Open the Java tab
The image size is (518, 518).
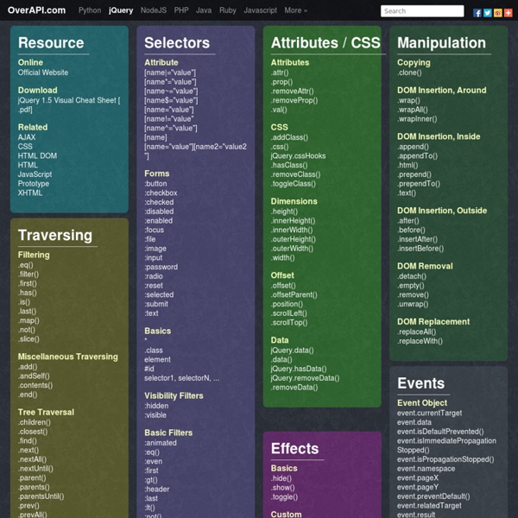click(204, 10)
